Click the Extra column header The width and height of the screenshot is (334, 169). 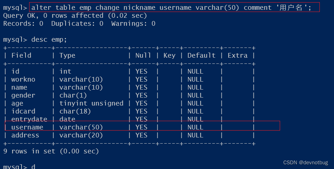[x=238, y=55]
